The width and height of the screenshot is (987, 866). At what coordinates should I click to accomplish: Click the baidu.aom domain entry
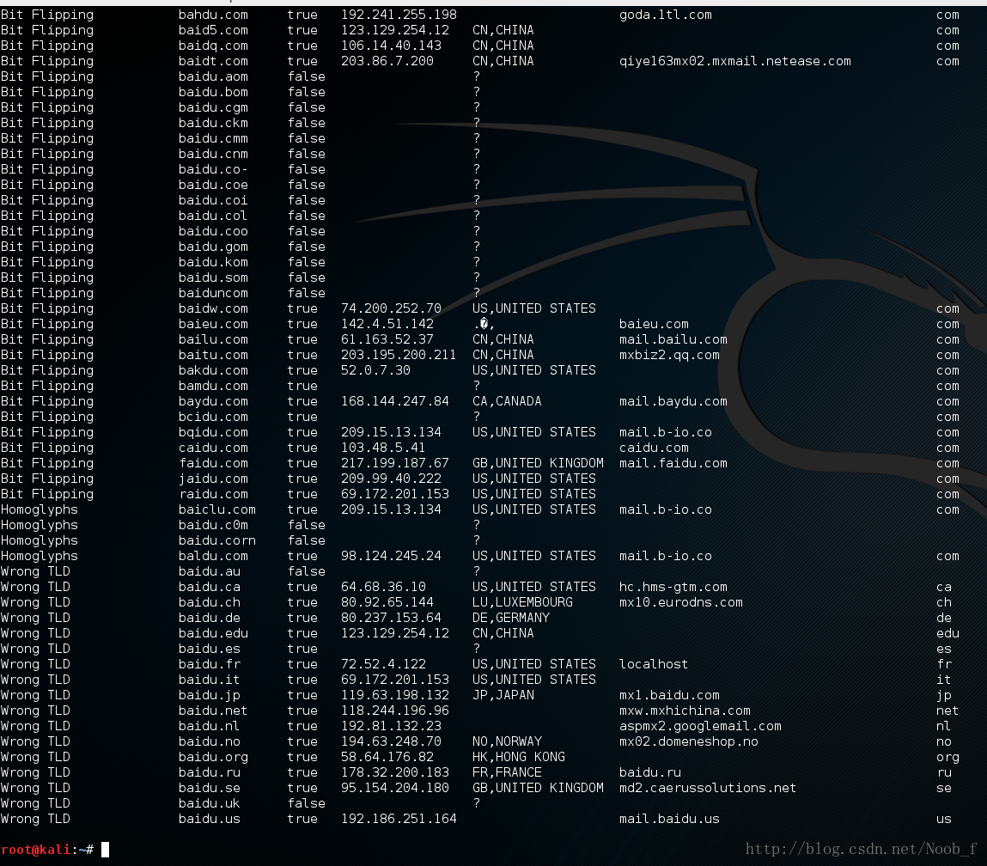(x=213, y=76)
